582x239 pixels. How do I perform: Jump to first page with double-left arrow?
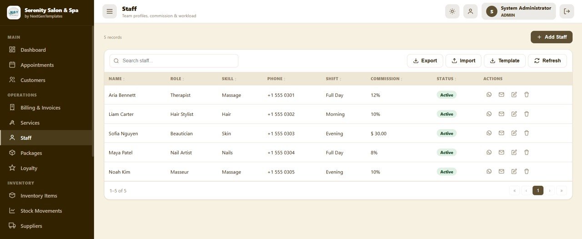515,191
